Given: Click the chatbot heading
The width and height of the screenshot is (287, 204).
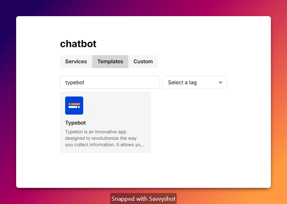Looking at the screenshot, I should point(78,44).
